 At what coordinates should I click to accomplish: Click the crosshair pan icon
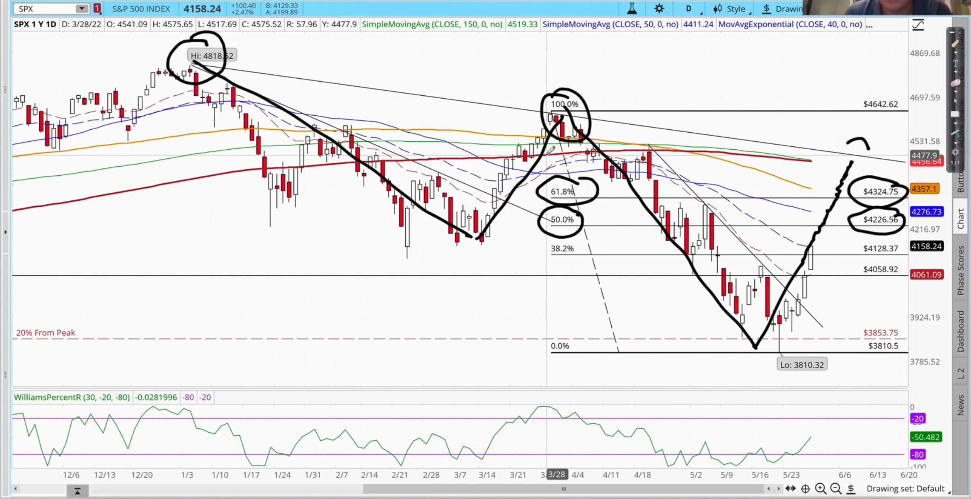(x=805, y=489)
